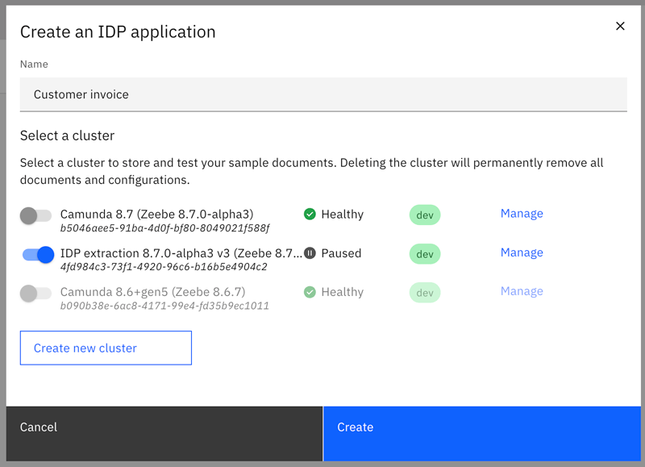Toggle the Camunda 8.6+gen5 cluster switch
The height and width of the screenshot is (467, 645).
click(36, 292)
